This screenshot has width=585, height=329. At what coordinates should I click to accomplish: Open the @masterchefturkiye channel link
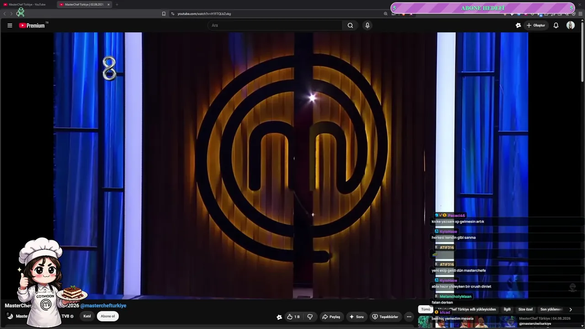[103, 306]
